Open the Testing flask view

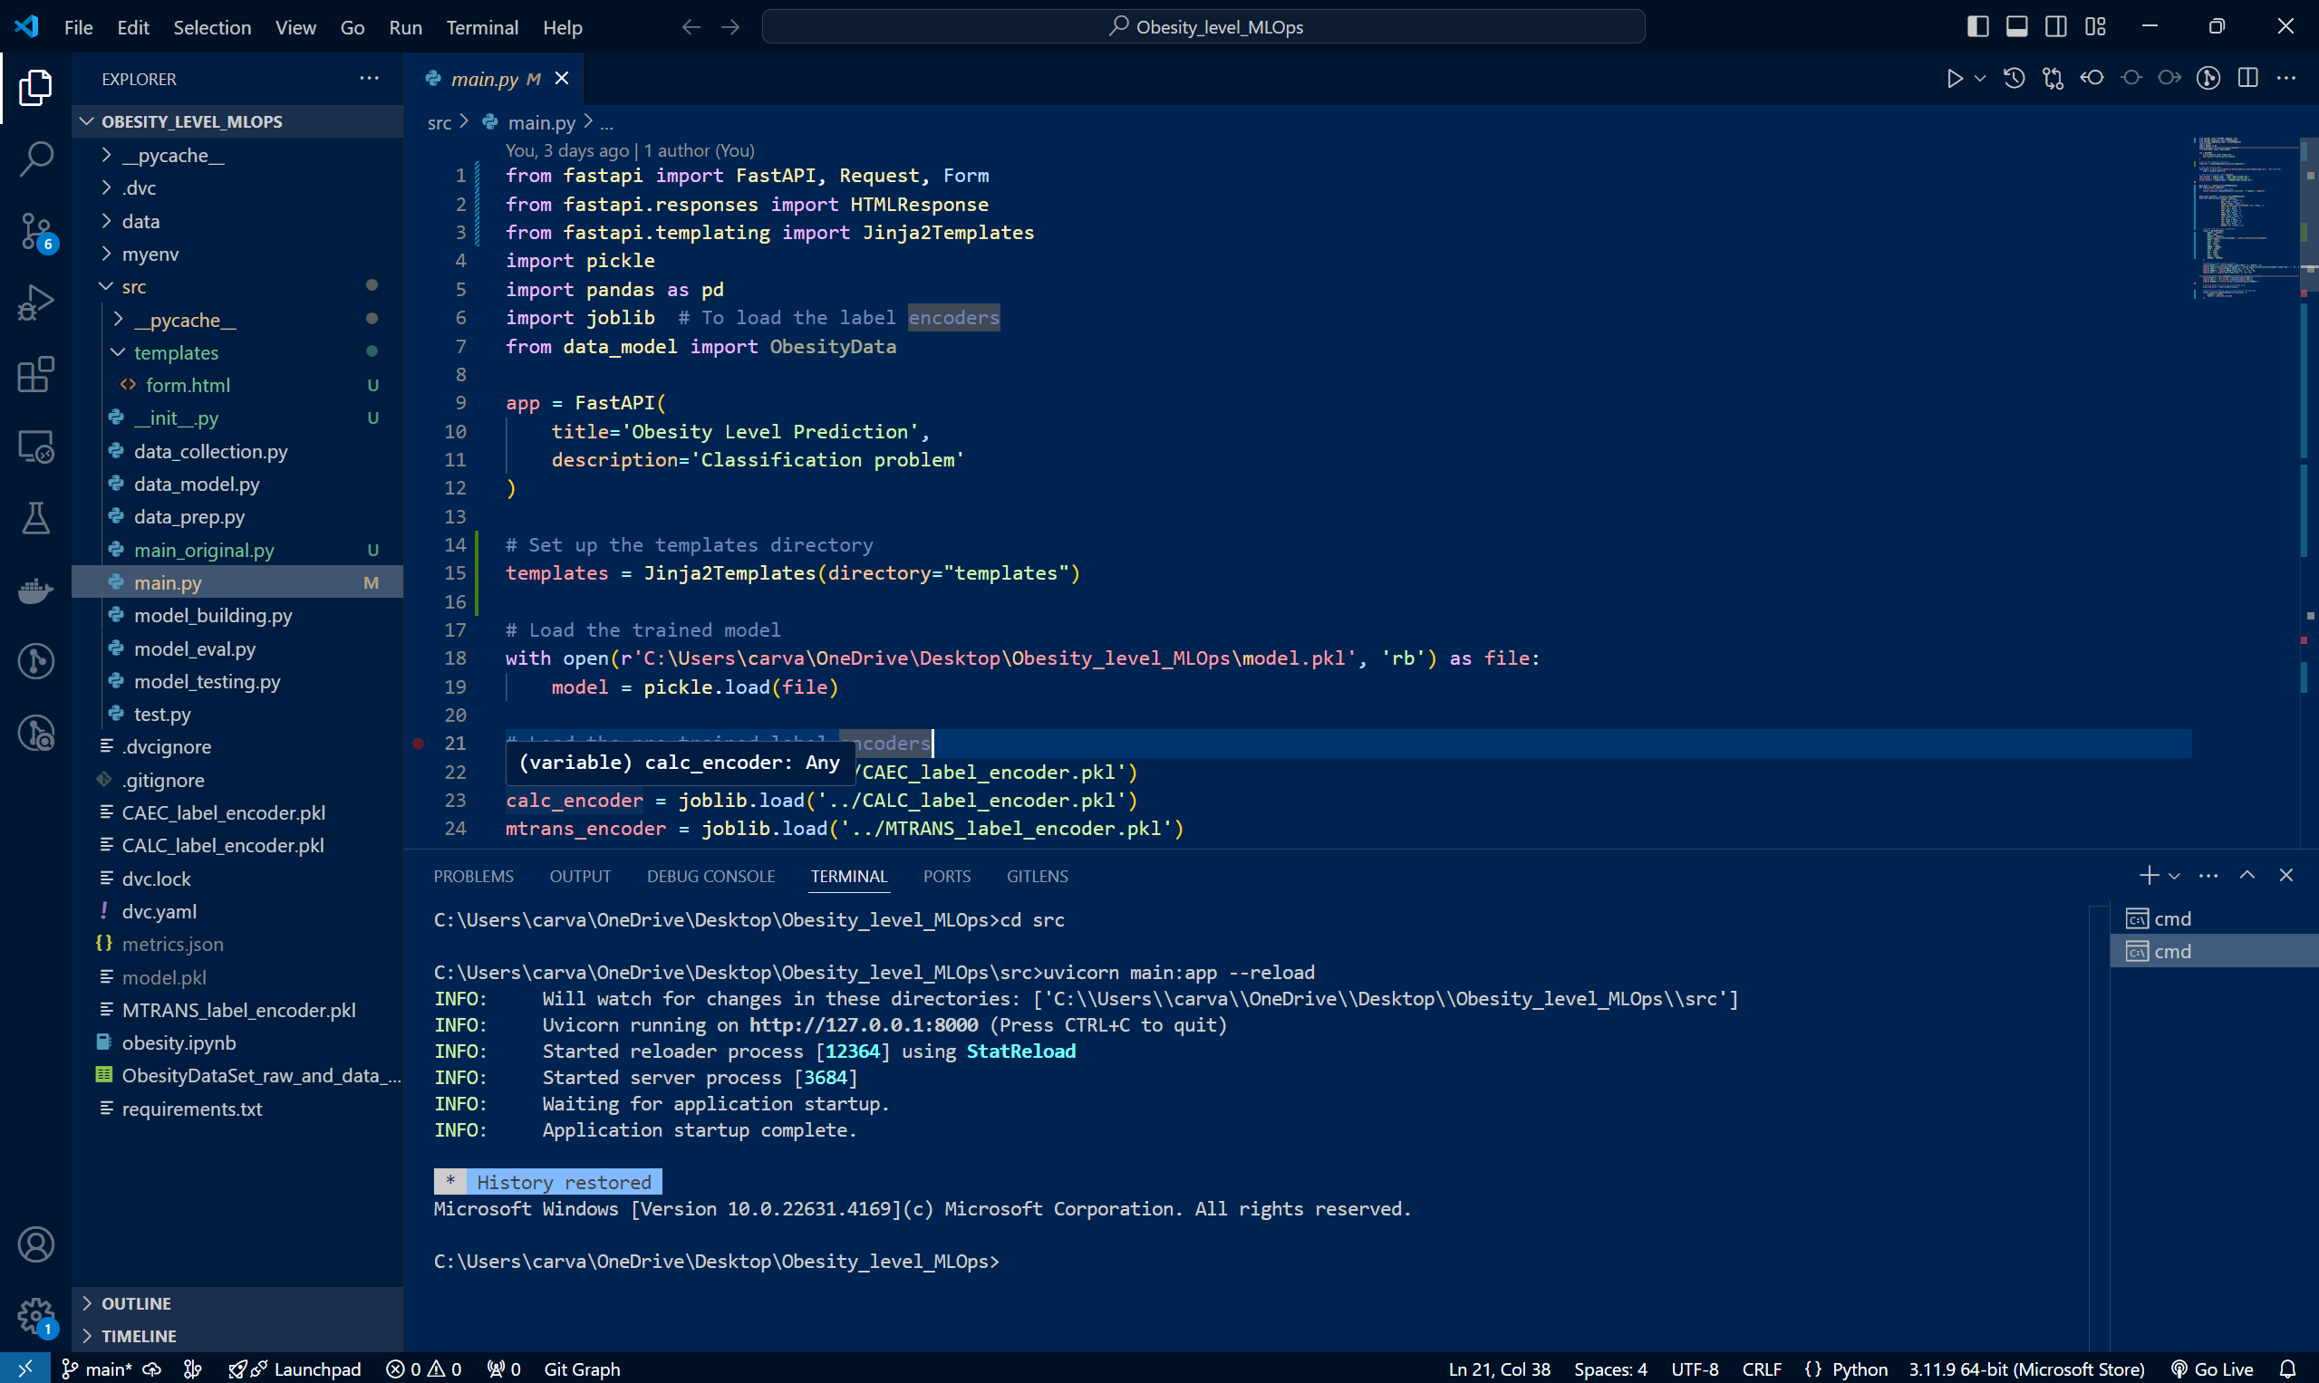click(x=35, y=518)
